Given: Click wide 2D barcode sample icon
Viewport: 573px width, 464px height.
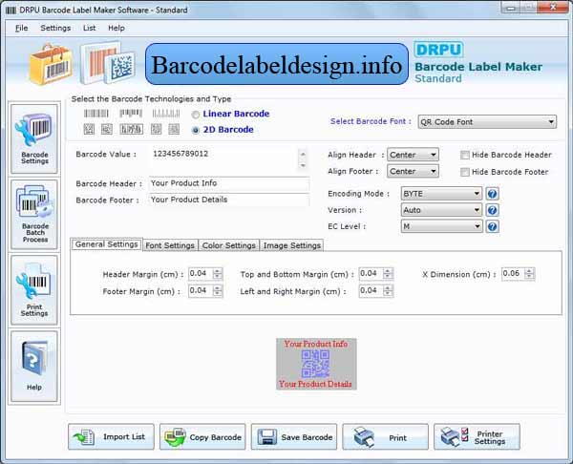Looking at the screenshot, I should pyautogui.click(x=131, y=129).
